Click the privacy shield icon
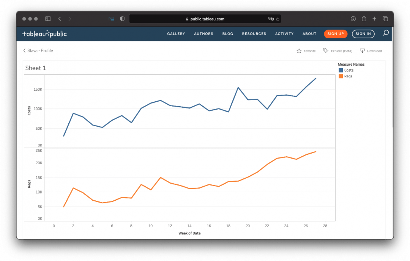Image resolution: width=410 pixels, height=261 pixels. (x=122, y=19)
